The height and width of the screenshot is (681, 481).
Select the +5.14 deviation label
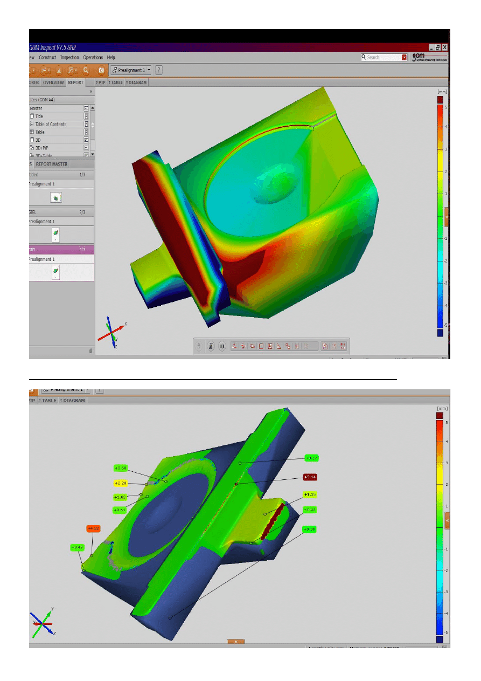point(310,477)
